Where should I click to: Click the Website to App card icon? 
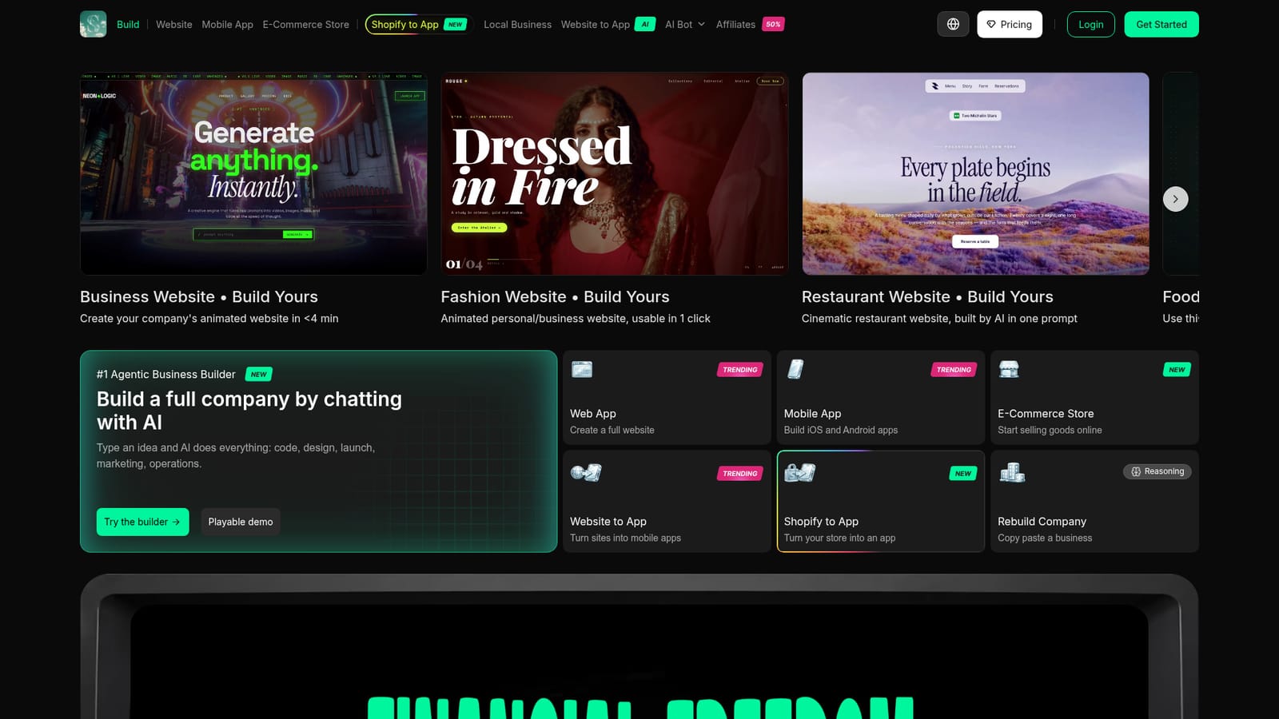tap(586, 472)
